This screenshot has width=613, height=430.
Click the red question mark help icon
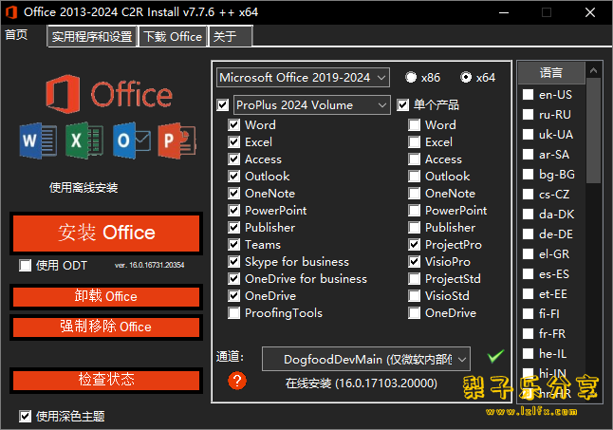tap(237, 381)
